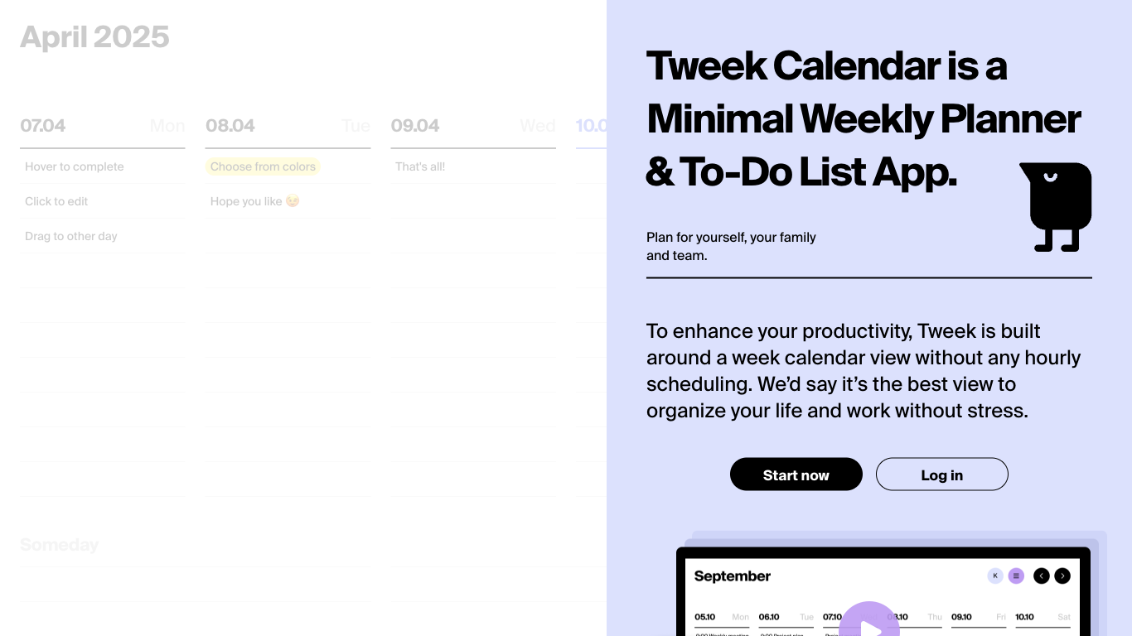
Task: Click next week arrow in preview
Action: pos(1062,576)
